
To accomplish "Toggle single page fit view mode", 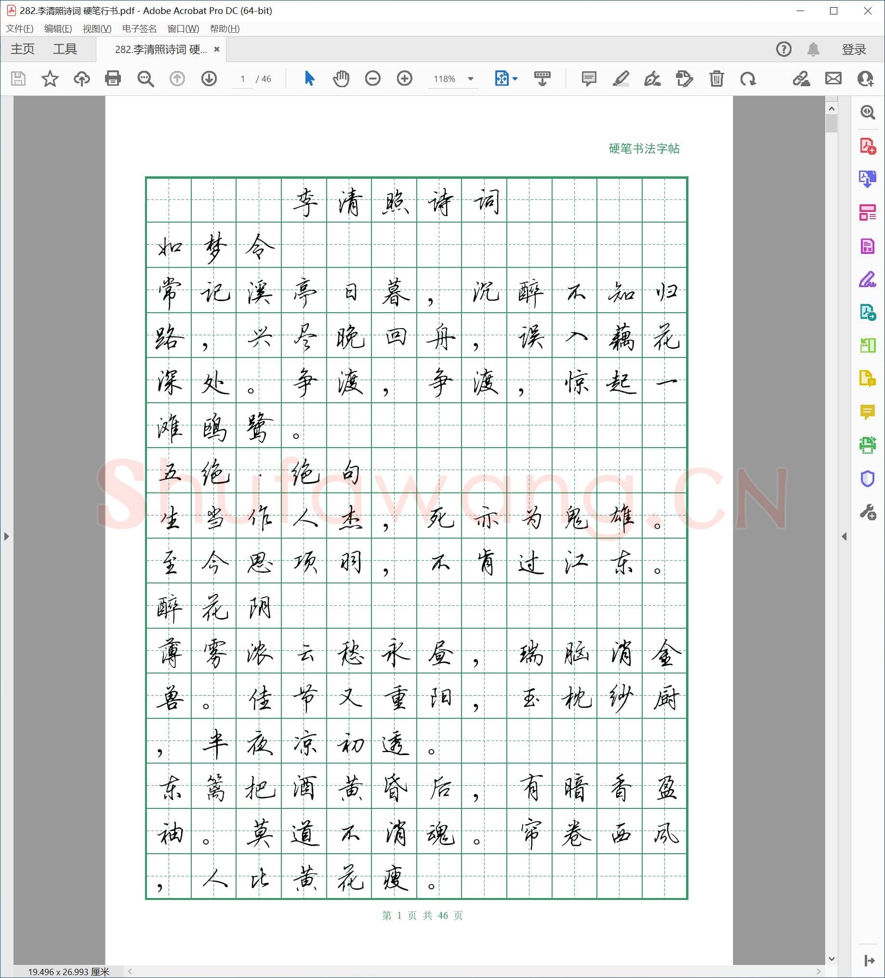I will (x=502, y=79).
